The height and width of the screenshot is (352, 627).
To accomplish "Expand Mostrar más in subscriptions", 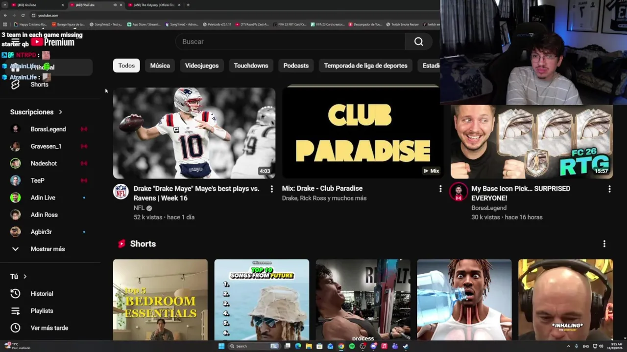I will [48, 249].
